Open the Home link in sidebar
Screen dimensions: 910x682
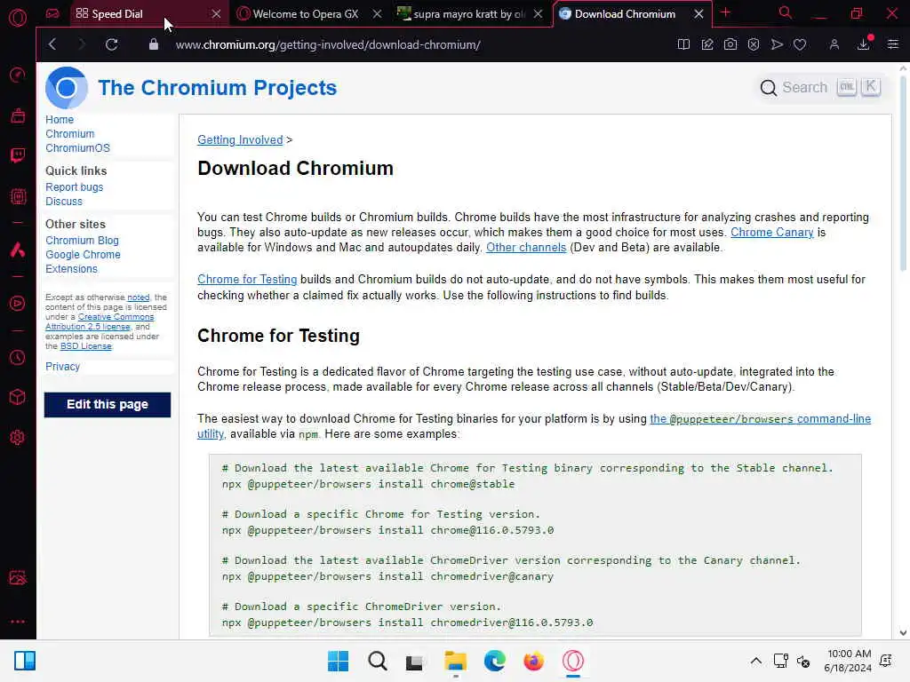[x=60, y=120]
